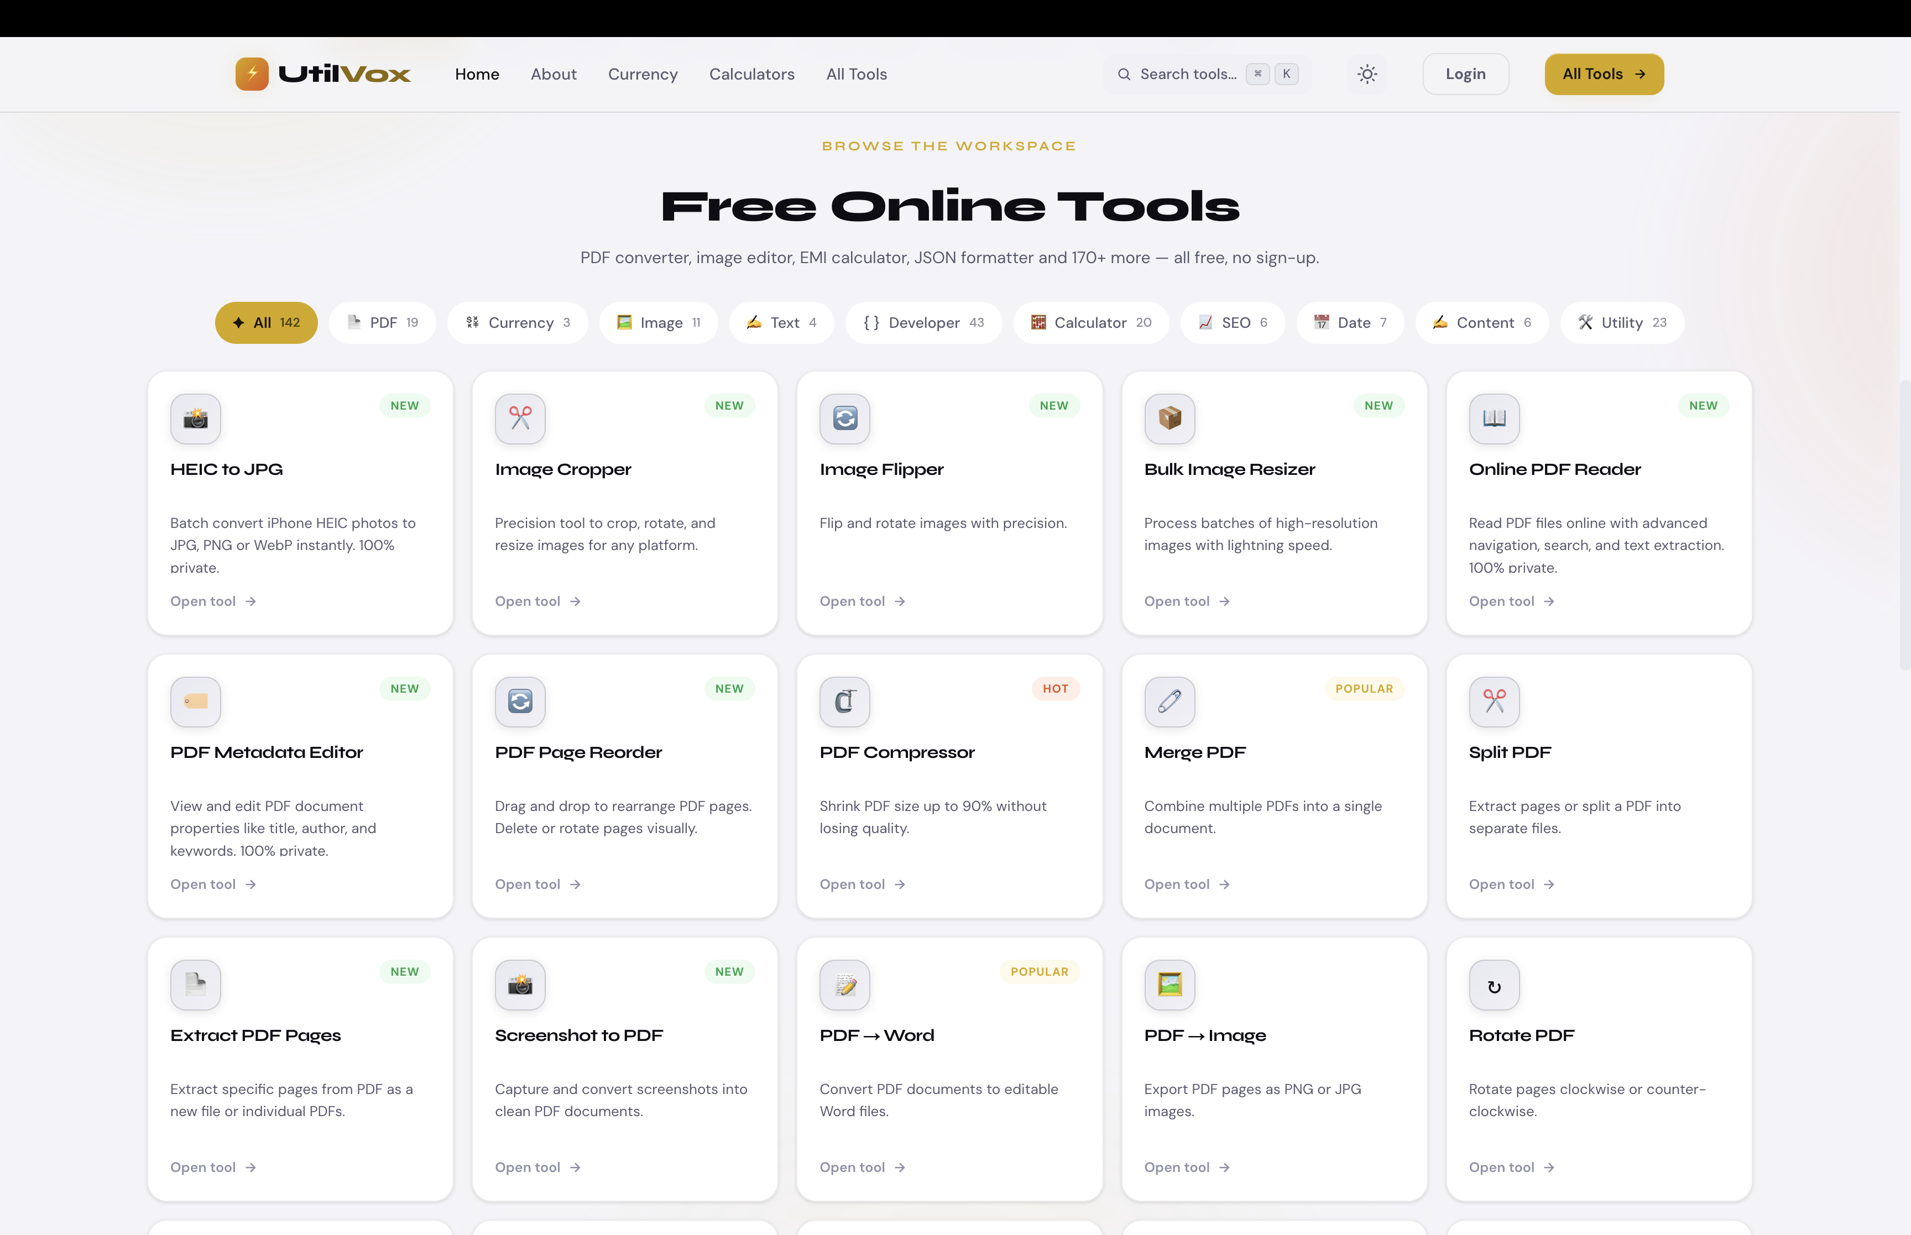Filter by Image category chip
Viewport: 1911px width, 1235px height.
[659, 322]
